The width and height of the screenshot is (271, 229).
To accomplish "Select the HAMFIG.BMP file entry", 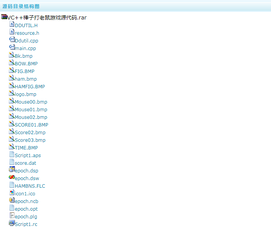I will click(x=30, y=87).
